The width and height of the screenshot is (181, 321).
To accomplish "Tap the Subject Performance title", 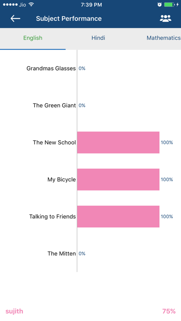I will (x=69, y=18).
